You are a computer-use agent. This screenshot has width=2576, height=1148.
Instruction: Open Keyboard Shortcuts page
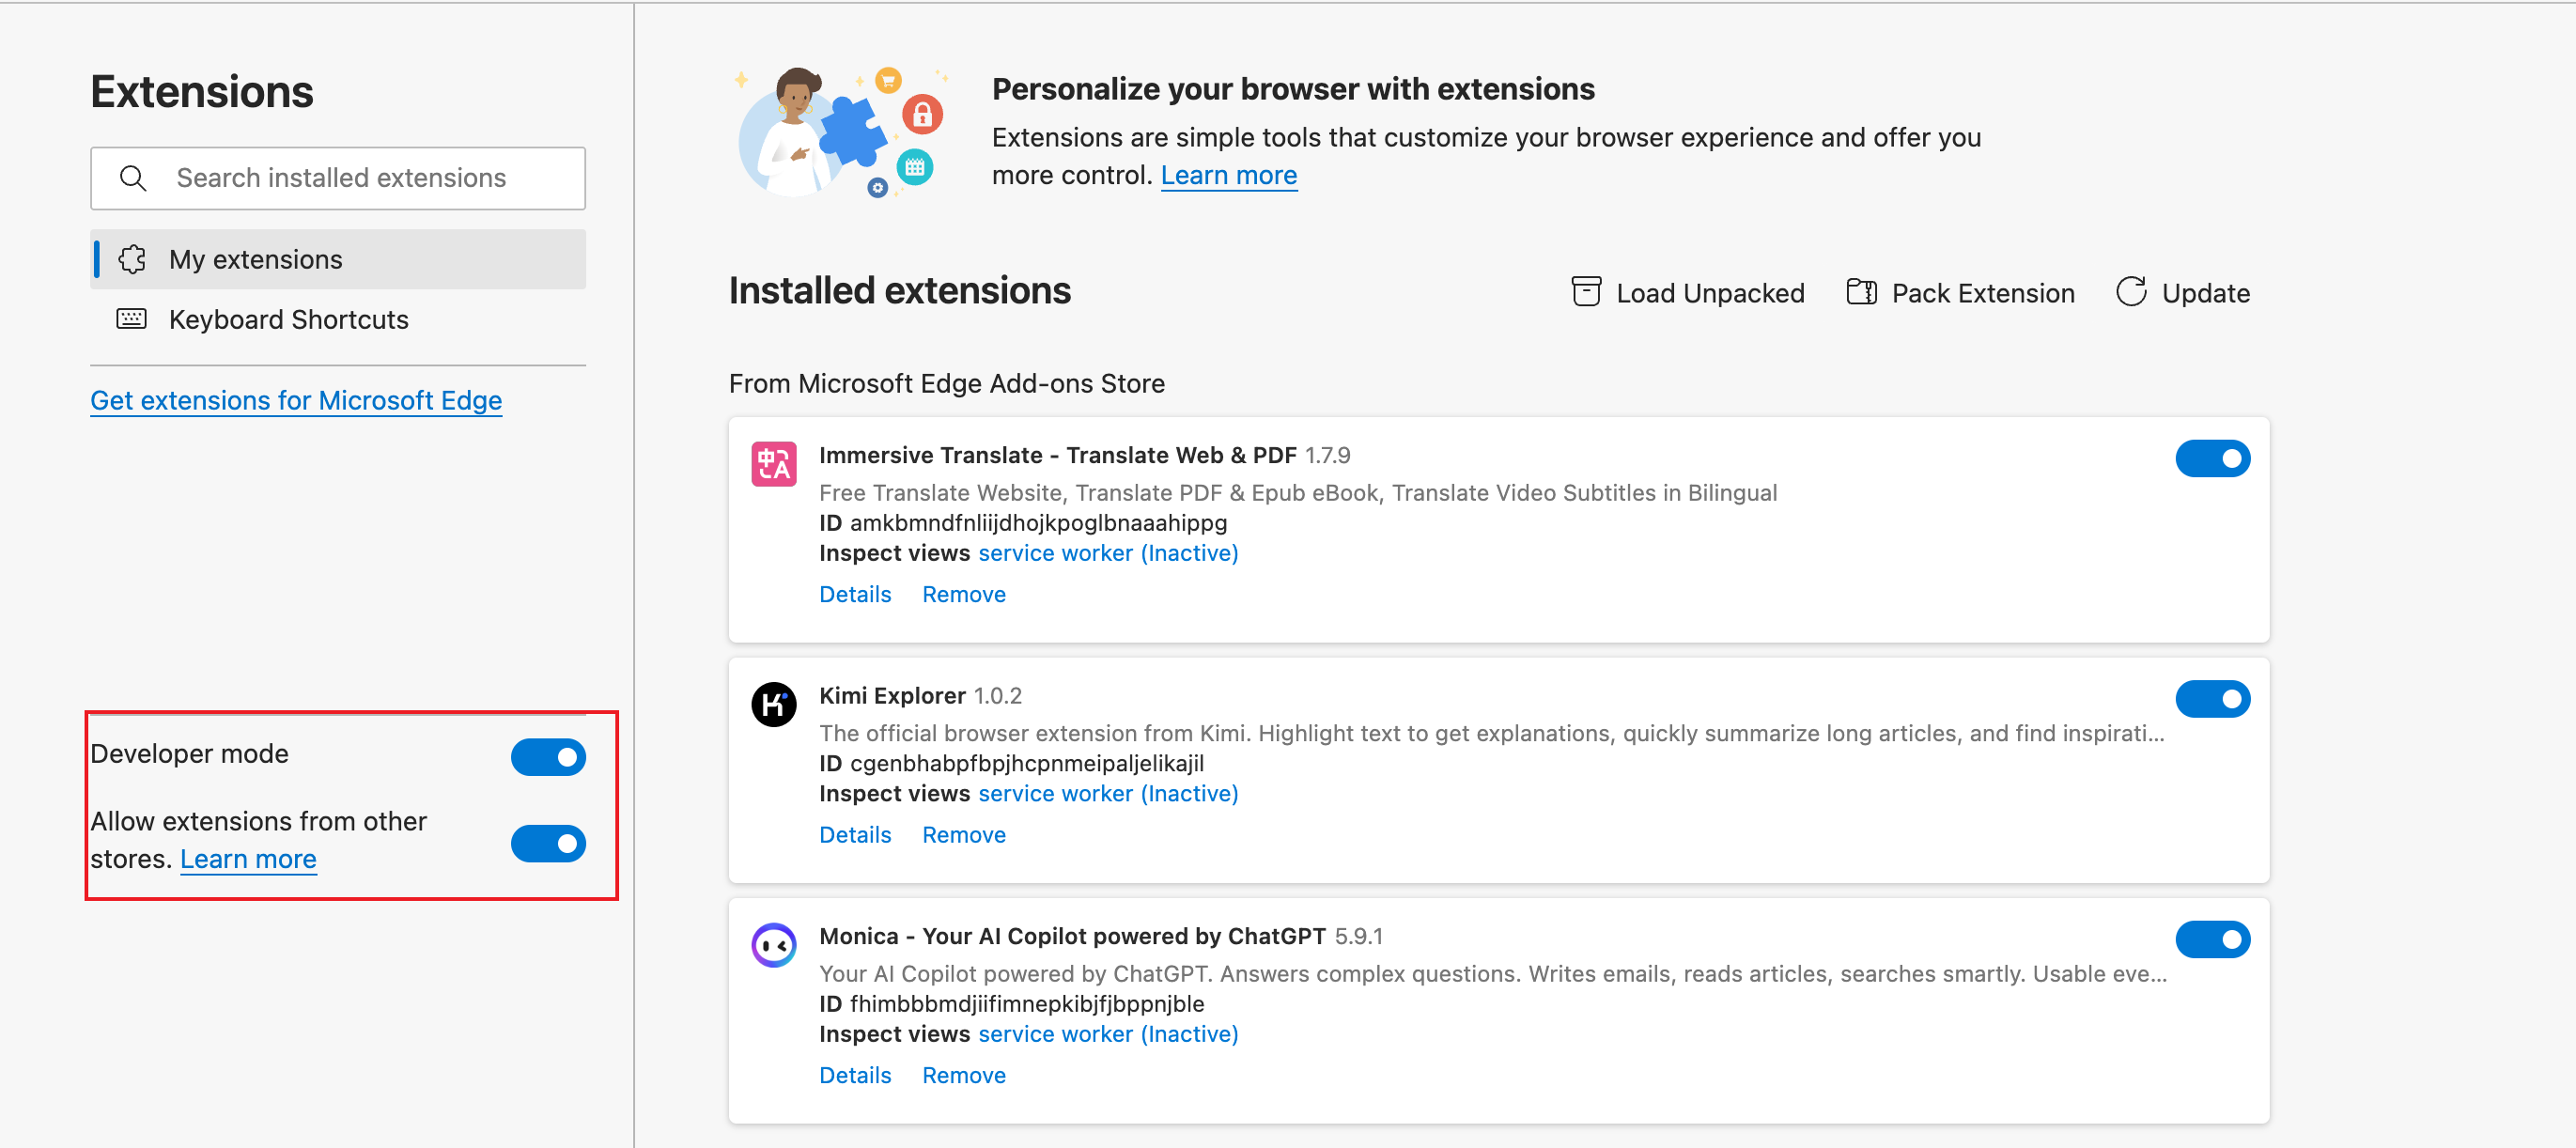pyautogui.click(x=288, y=320)
